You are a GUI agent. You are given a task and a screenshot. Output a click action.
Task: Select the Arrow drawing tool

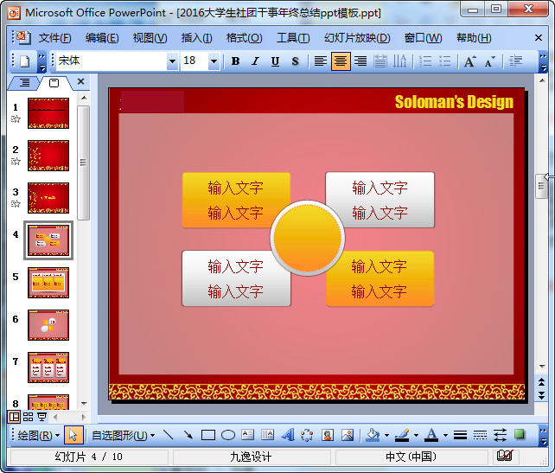(x=188, y=435)
